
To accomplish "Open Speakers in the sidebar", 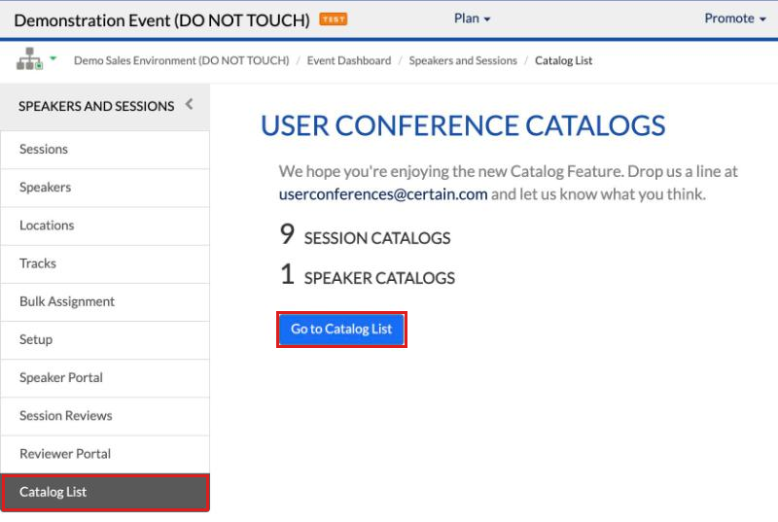I will (105, 188).
